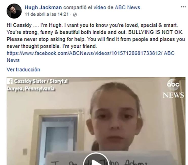
Task: Click 'Ver traducción' to translate post
Action: pyautogui.click(x=23, y=70)
